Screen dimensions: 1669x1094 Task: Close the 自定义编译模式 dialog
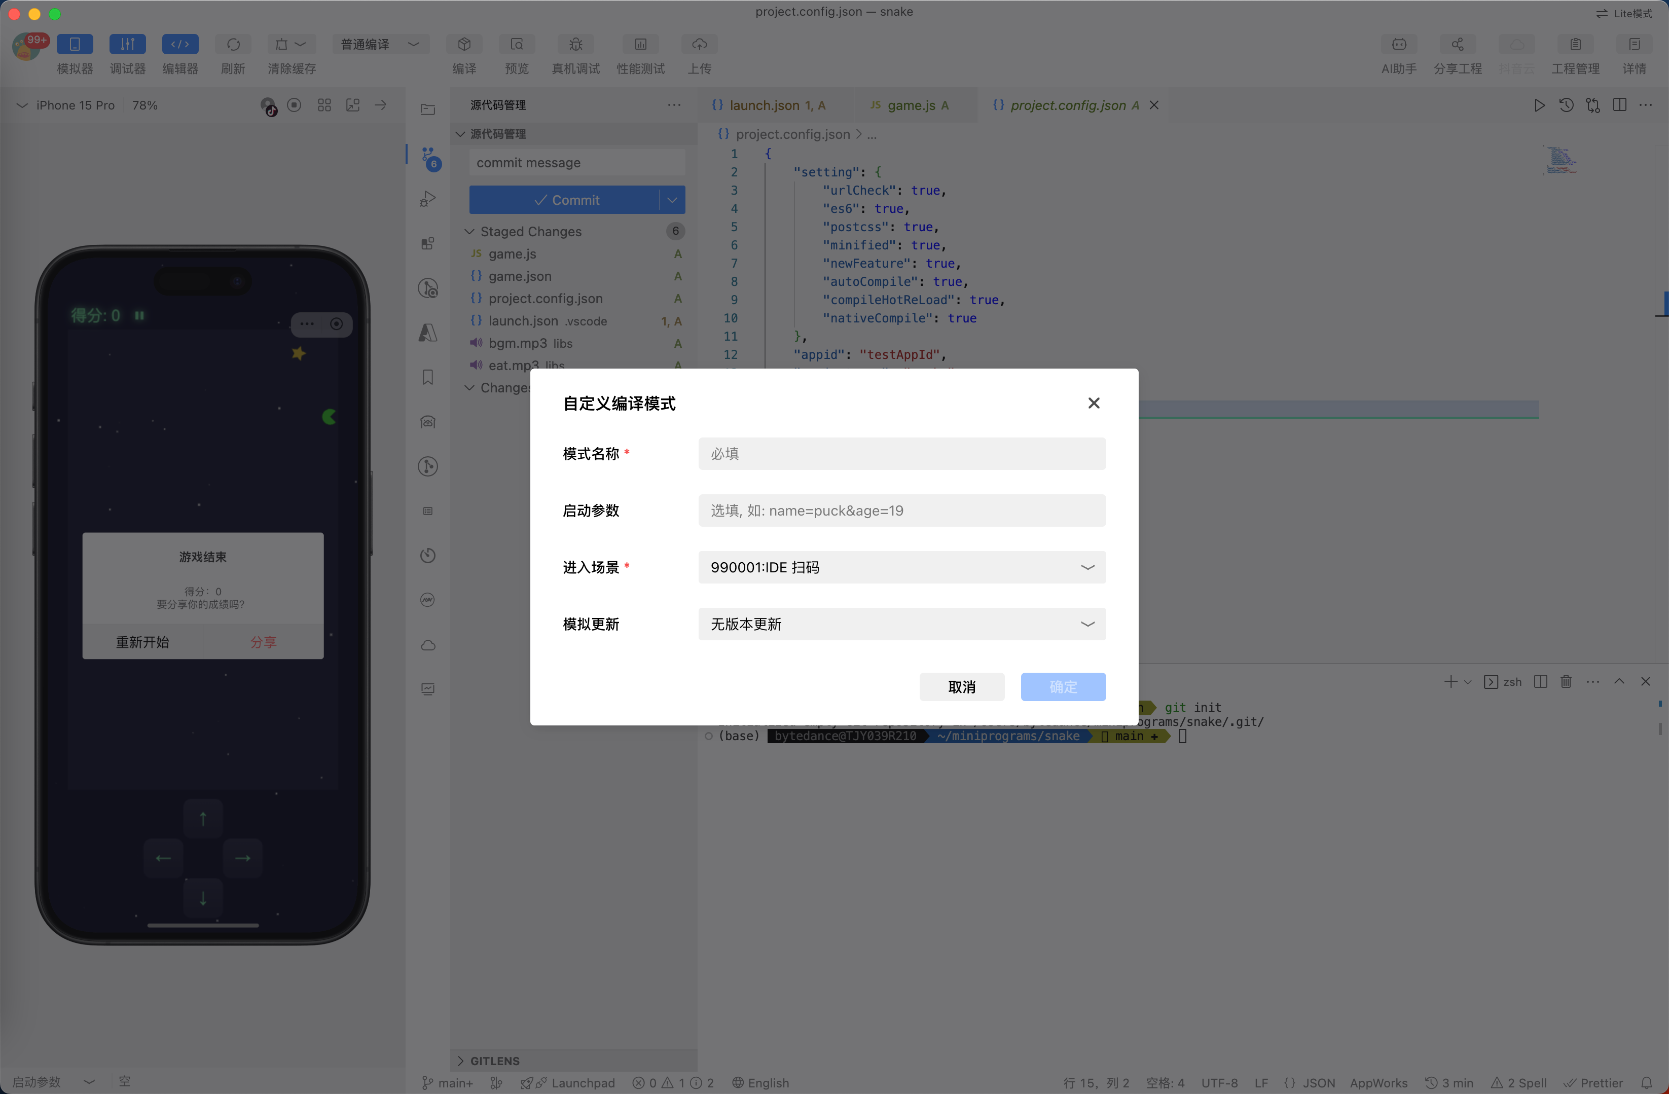click(1093, 403)
